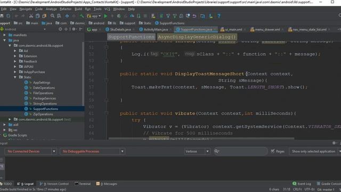Click the Make Project hammer icon
Image resolution: width=341 pixels, height=192 pixels.
tap(82, 16)
